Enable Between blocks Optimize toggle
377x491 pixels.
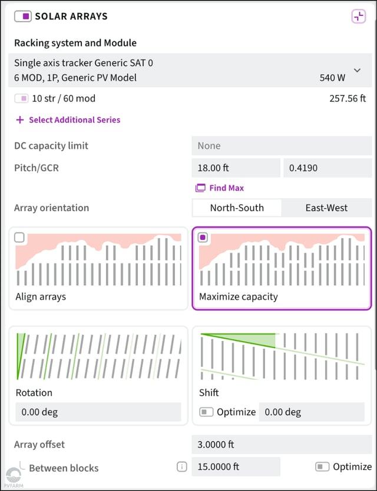[322, 467]
